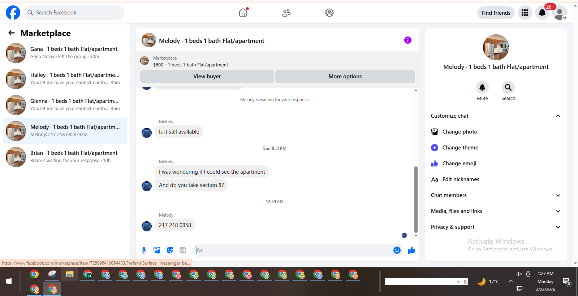The width and height of the screenshot is (578, 296).
Task: Show hidden system tray icons
Action: tap(511, 281)
